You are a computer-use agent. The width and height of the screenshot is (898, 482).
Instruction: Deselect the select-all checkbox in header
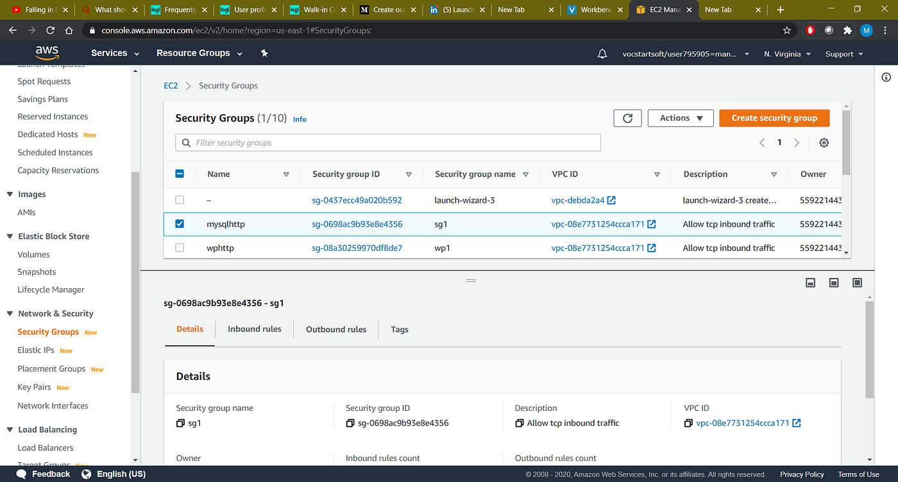click(x=179, y=173)
